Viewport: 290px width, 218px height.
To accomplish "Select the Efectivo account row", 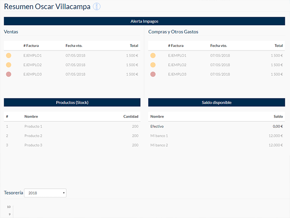I will point(217,127).
